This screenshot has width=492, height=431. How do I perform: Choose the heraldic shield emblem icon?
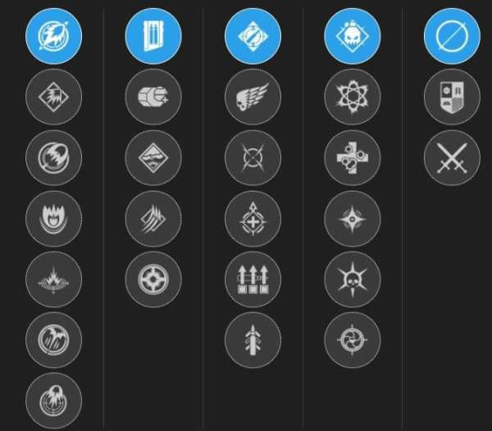tap(452, 97)
